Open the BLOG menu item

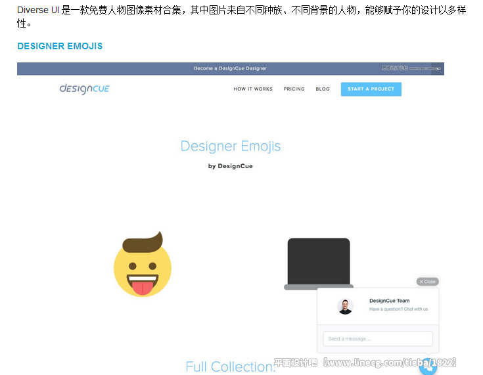coord(323,89)
